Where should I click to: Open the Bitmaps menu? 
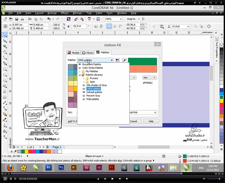click(x=78, y=13)
